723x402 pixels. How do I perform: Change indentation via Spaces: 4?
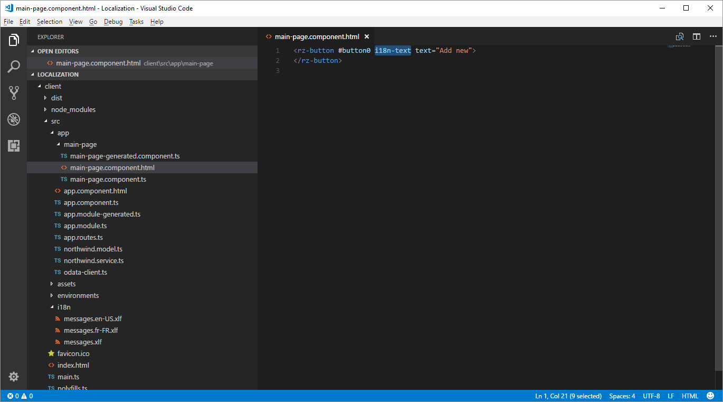tap(622, 396)
